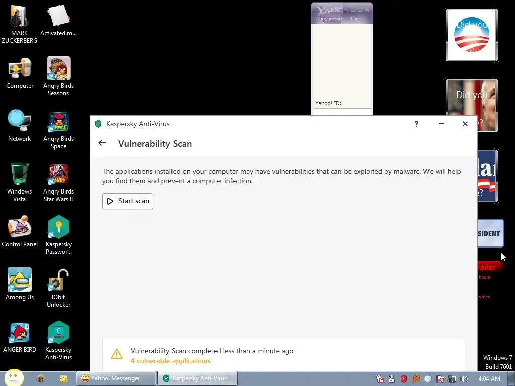
Task: Launch Angry Birds Seasons shortcut
Action: (x=58, y=76)
